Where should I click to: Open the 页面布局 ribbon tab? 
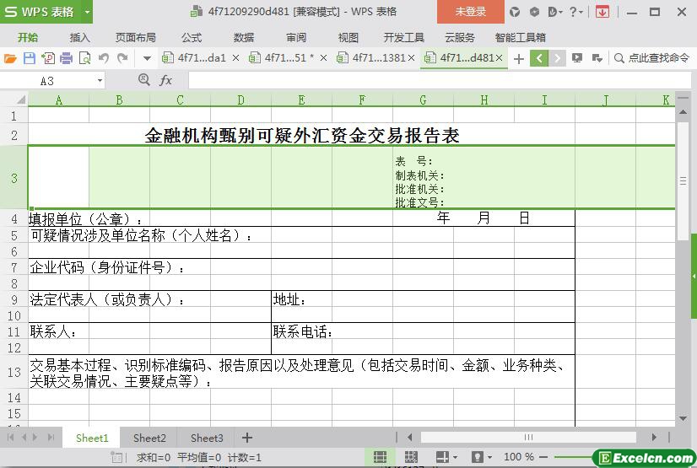tap(136, 37)
